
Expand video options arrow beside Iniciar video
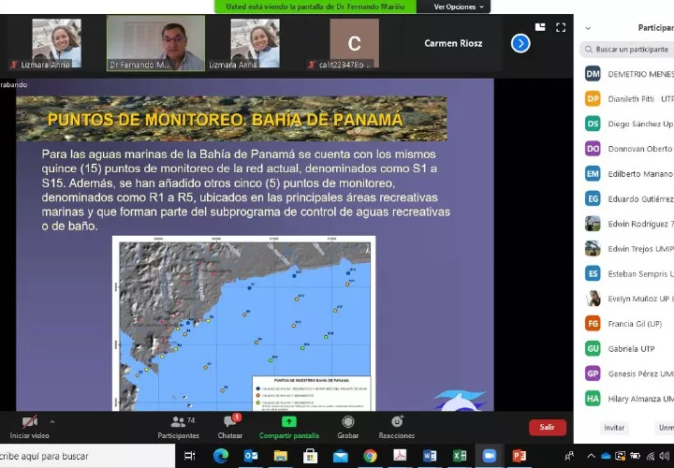click(52, 421)
